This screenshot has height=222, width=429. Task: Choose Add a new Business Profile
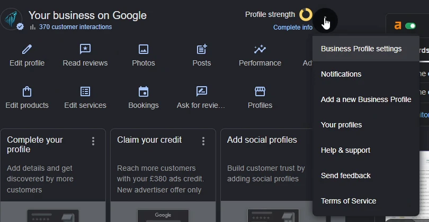point(366,100)
